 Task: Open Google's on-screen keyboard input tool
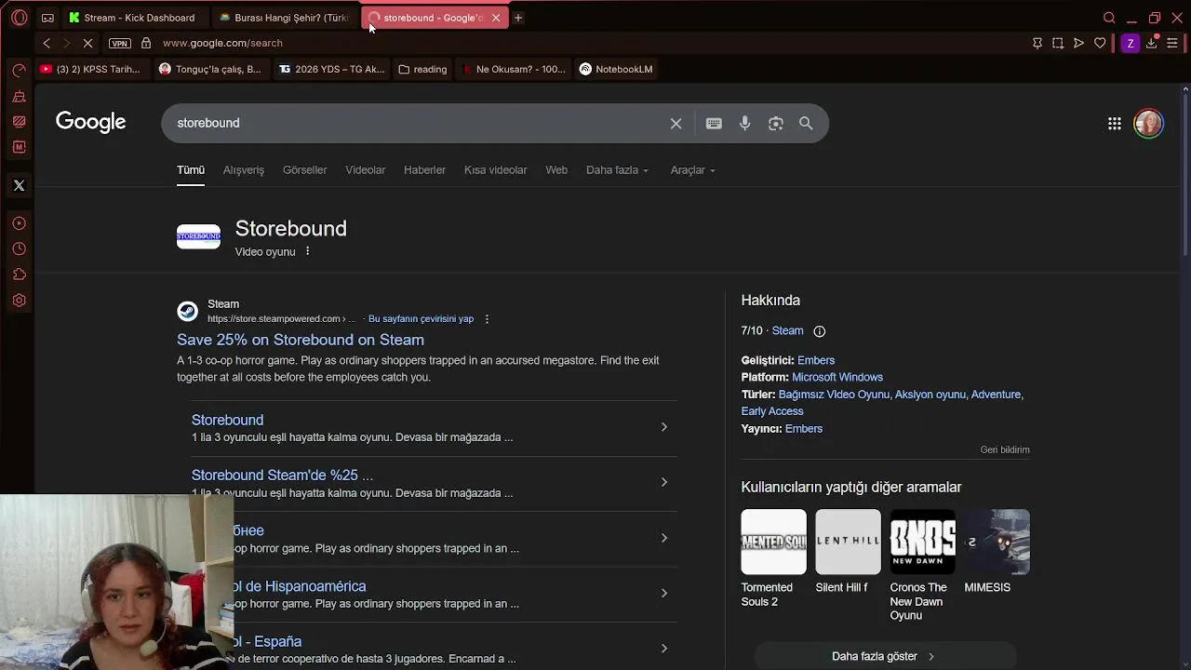coord(714,124)
